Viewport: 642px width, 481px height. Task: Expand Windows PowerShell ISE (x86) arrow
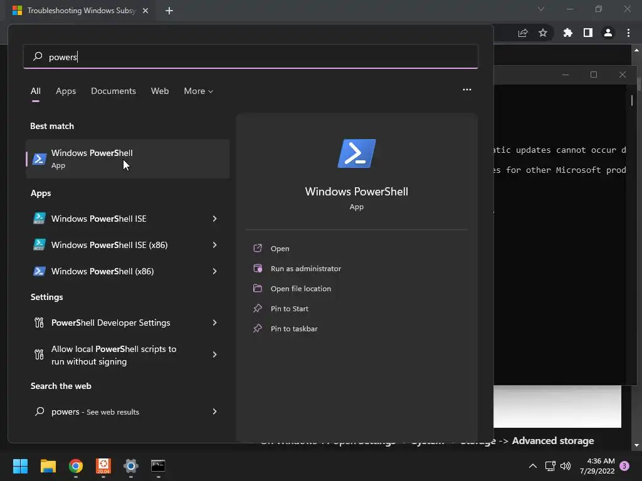(214, 245)
